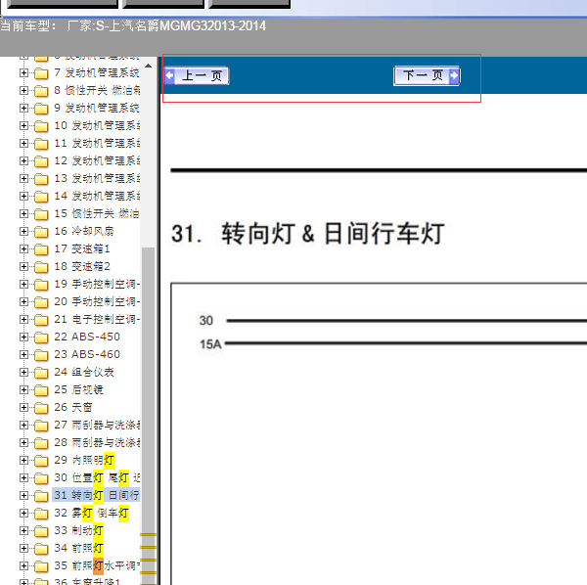Click folder icon of 30 位置灯 尾灯
587x585 pixels.
point(41,478)
